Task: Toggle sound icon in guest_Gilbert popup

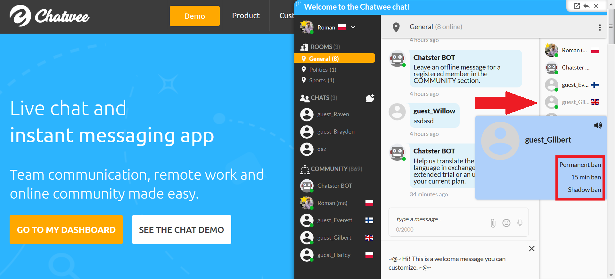Action: pyautogui.click(x=598, y=125)
